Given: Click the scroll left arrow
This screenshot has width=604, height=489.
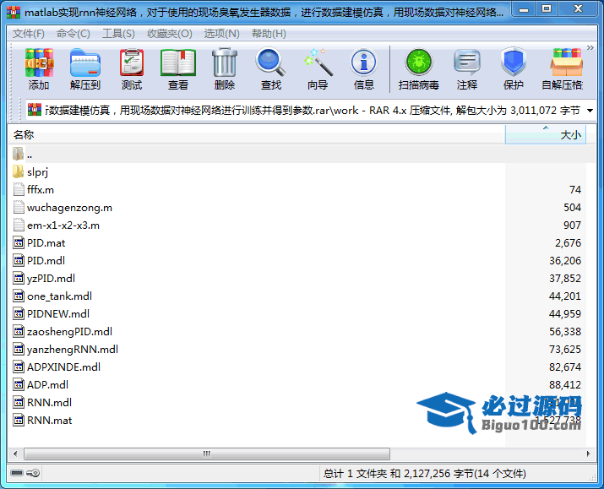Looking at the screenshot, I should pyautogui.click(x=15, y=454).
